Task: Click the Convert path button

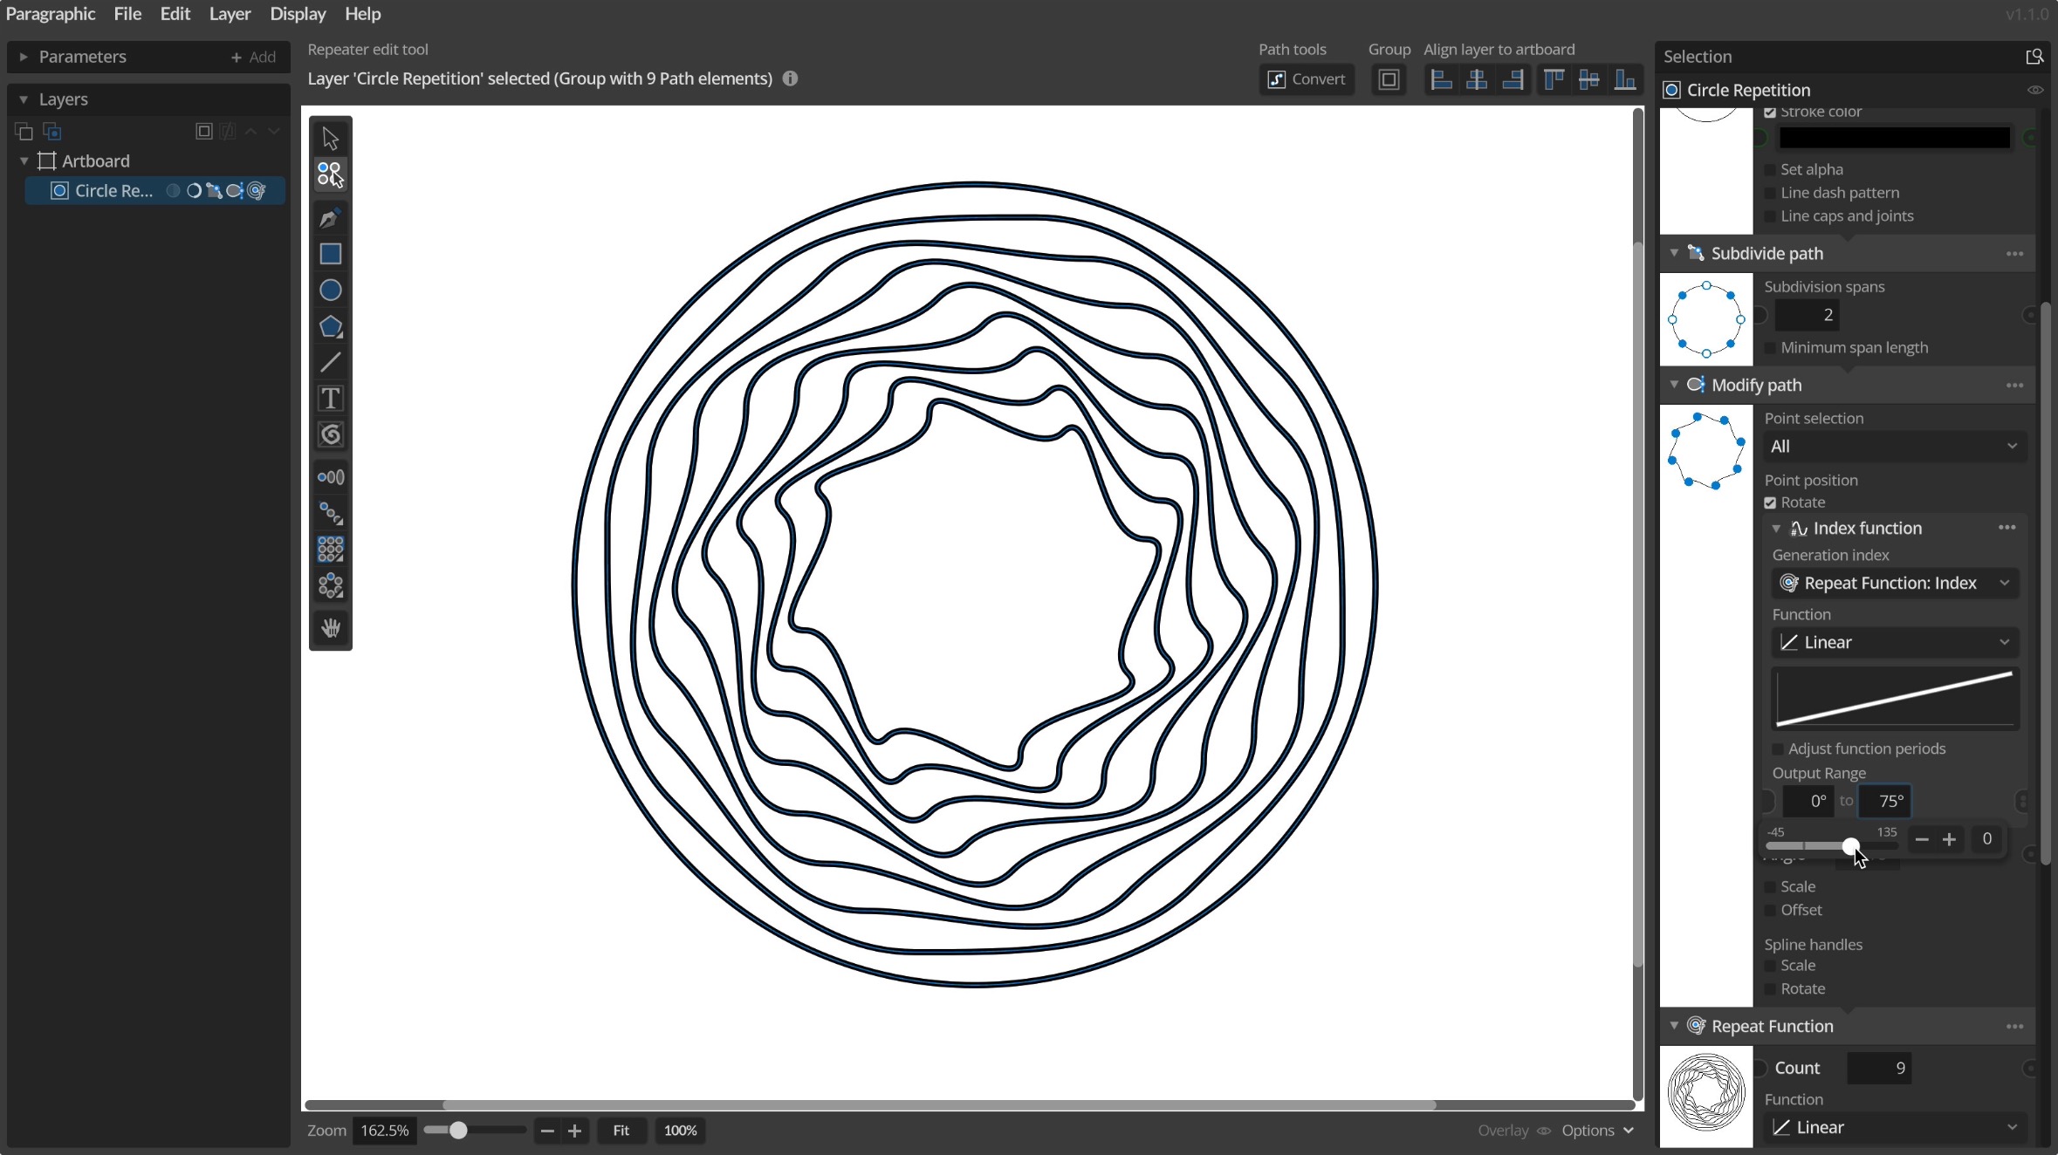Action: pyautogui.click(x=1307, y=79)
